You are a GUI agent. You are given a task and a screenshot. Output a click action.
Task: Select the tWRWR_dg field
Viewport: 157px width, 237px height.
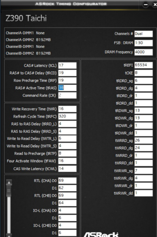pyautogui.click(x=144, y=178)
